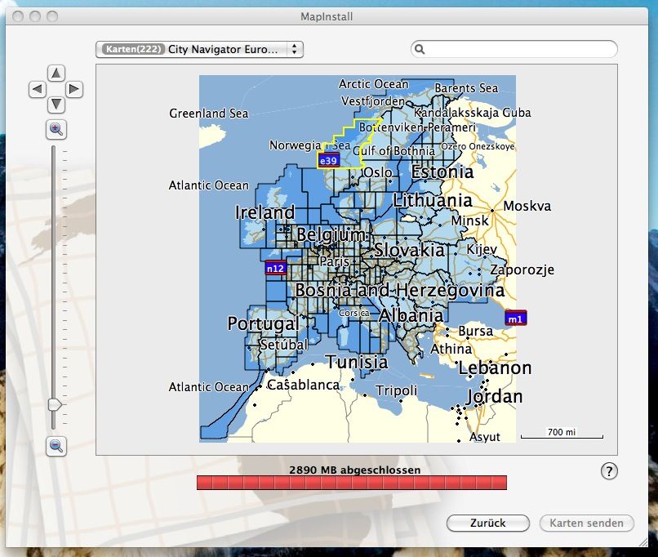Select the e39 highway shield on the map

328,161
